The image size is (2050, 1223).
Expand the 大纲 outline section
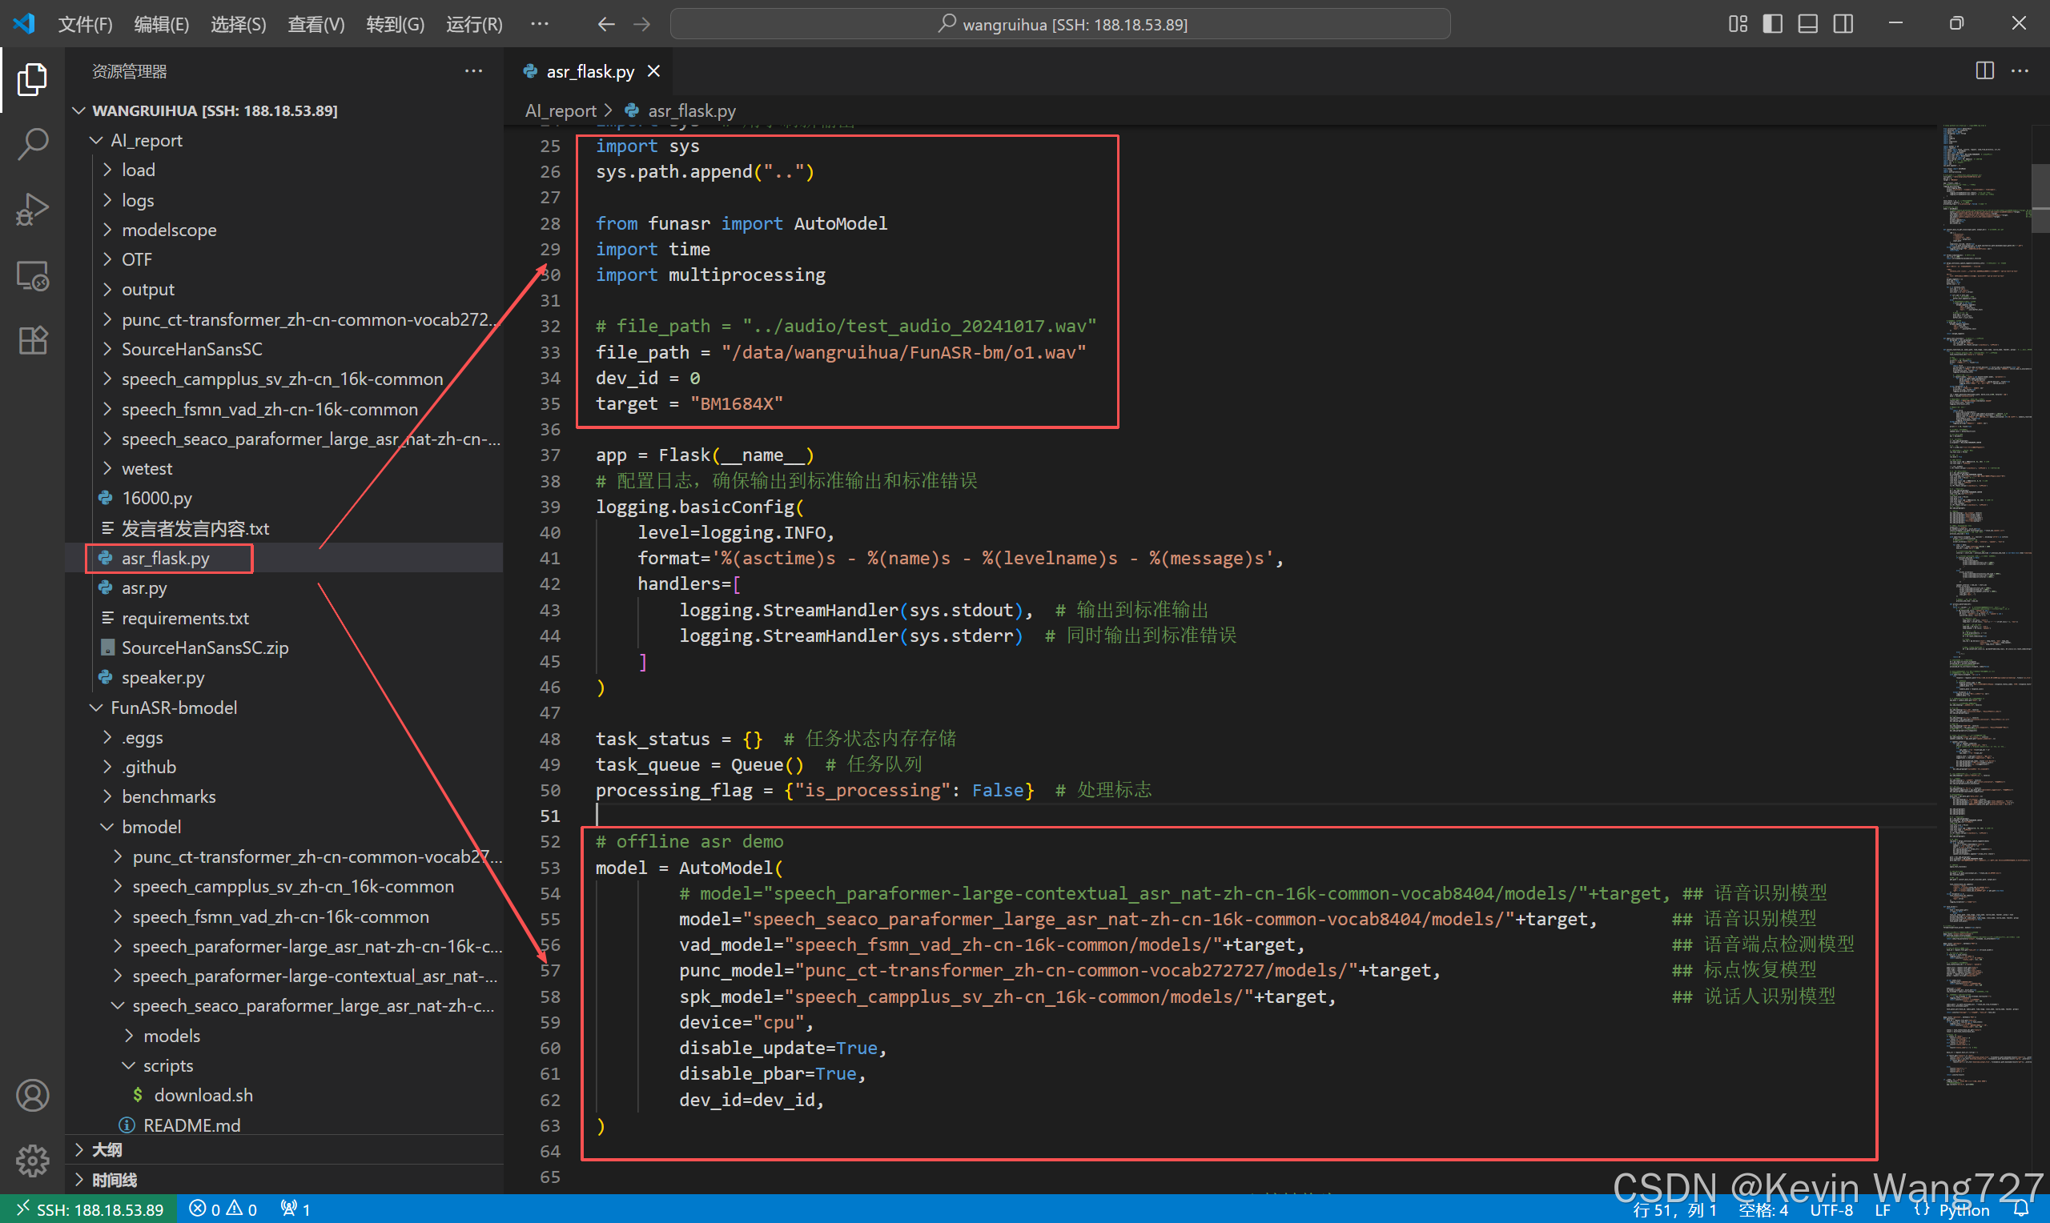point(284,1149)
